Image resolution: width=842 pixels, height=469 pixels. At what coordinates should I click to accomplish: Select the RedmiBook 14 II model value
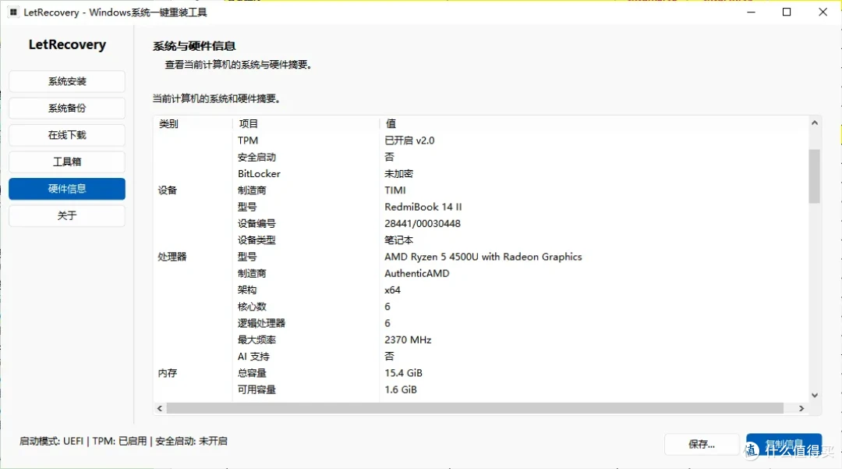coord(423,207)
